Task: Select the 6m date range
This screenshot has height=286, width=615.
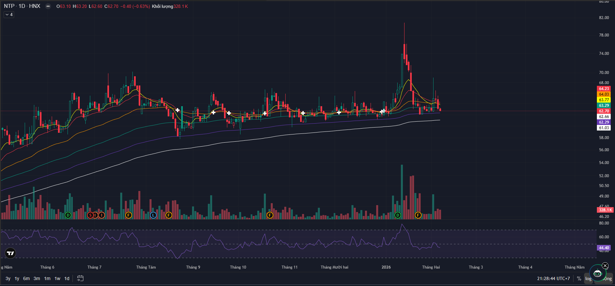Action: [x=26, y=278]
